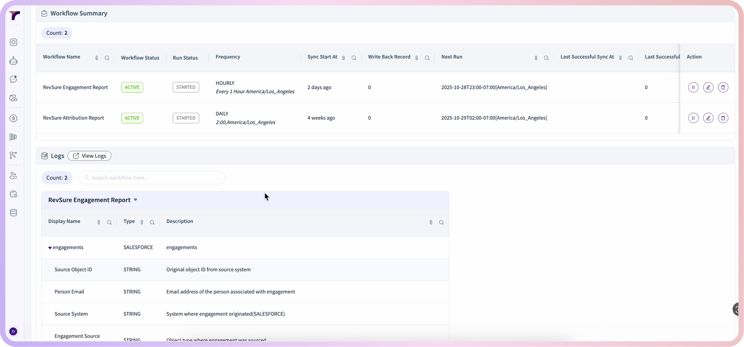This screenshot has width=744, height=347.
Task: Open the database sidebar icon
Action: click(14, 213)
